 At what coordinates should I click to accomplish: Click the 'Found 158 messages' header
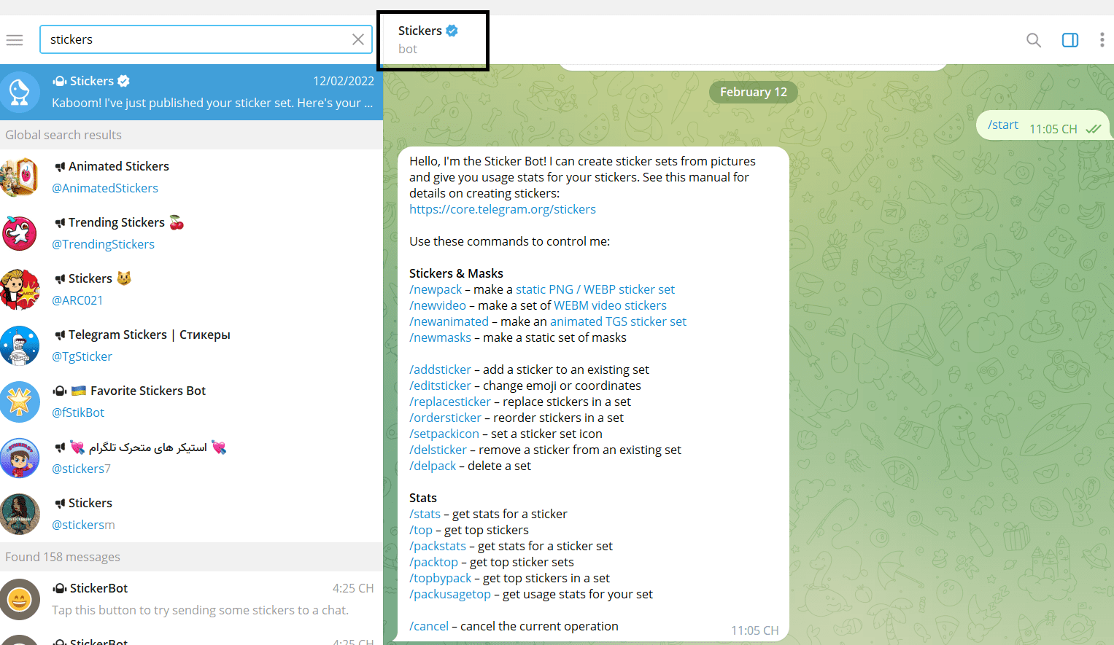pos(191,557)
